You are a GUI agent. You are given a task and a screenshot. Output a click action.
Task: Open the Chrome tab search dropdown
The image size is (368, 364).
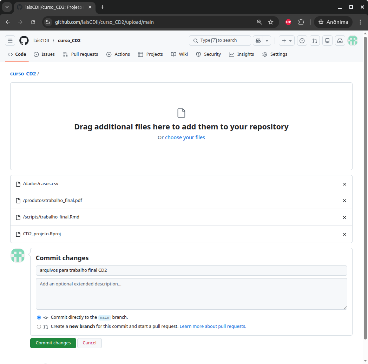pos(7,7)
